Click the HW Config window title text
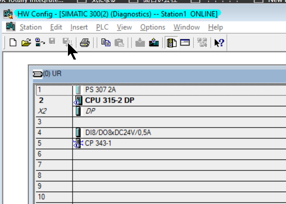This screenshot has width=286, height=204. coord(118,14)
